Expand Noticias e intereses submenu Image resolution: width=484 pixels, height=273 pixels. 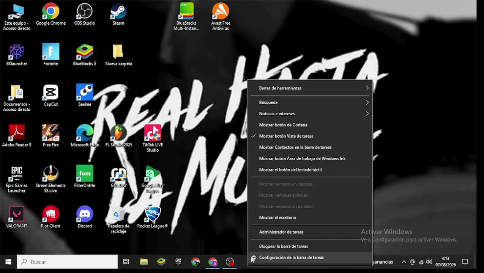coord(310,114)
